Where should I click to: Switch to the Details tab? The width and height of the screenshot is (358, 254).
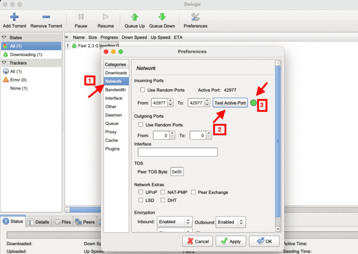(x=38, y=222)
